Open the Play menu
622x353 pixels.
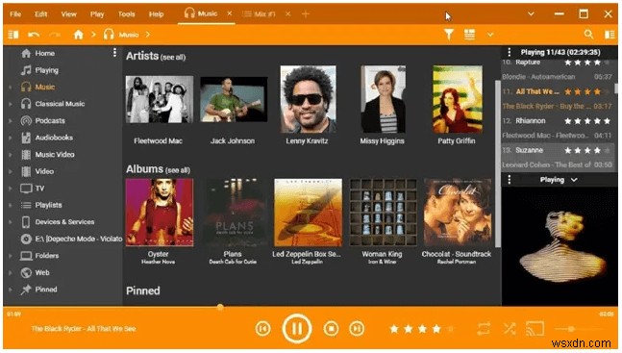(x=97, y=14)
